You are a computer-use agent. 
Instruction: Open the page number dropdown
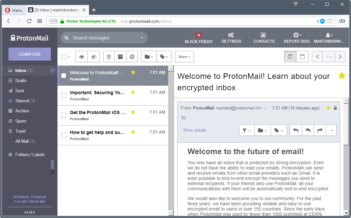(328, 57)
